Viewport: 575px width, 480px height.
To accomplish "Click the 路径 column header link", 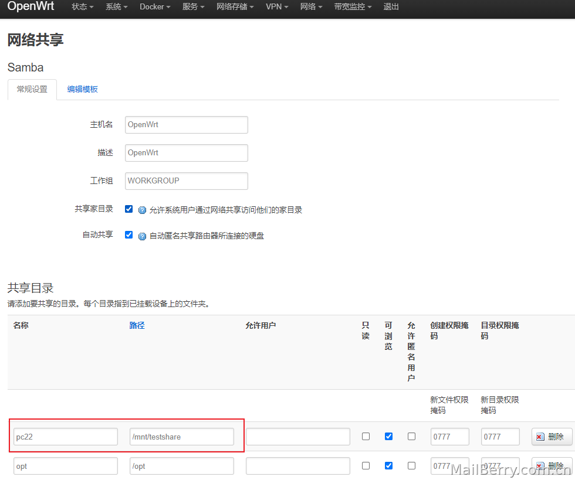I will (x=137, y=325).
